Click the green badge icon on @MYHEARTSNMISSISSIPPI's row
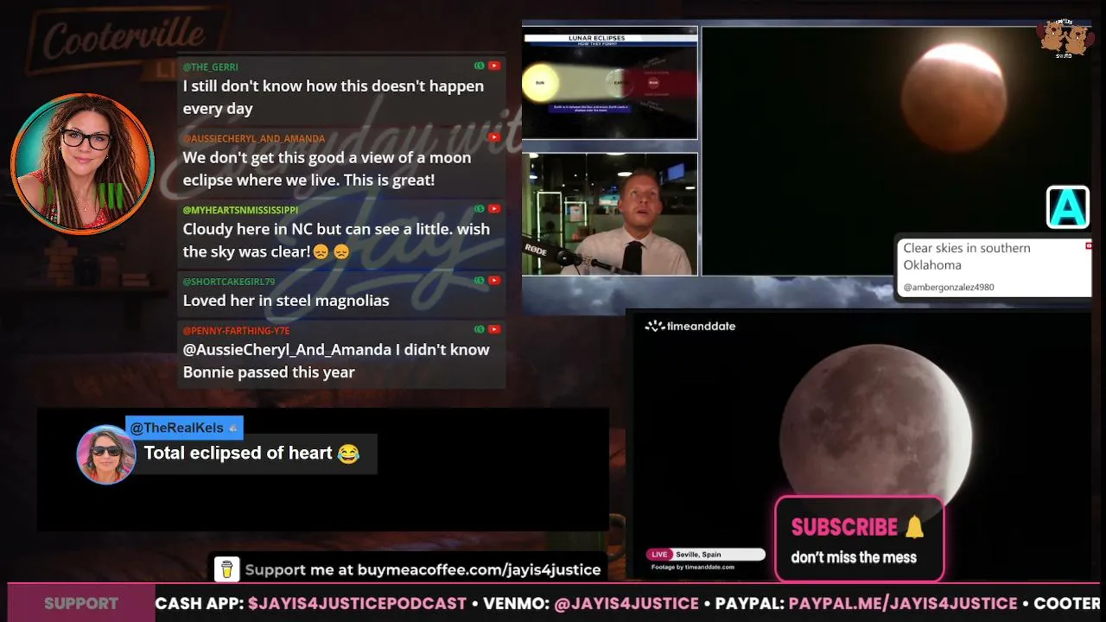Screen dimensions: 1106x622 click(x=479, y=209)
